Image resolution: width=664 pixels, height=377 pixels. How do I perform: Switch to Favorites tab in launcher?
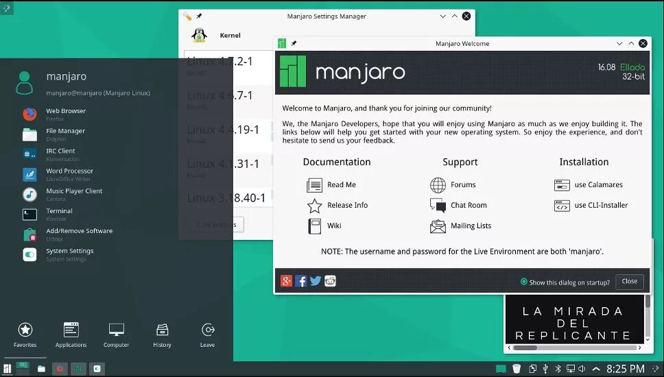coord(25,335)
